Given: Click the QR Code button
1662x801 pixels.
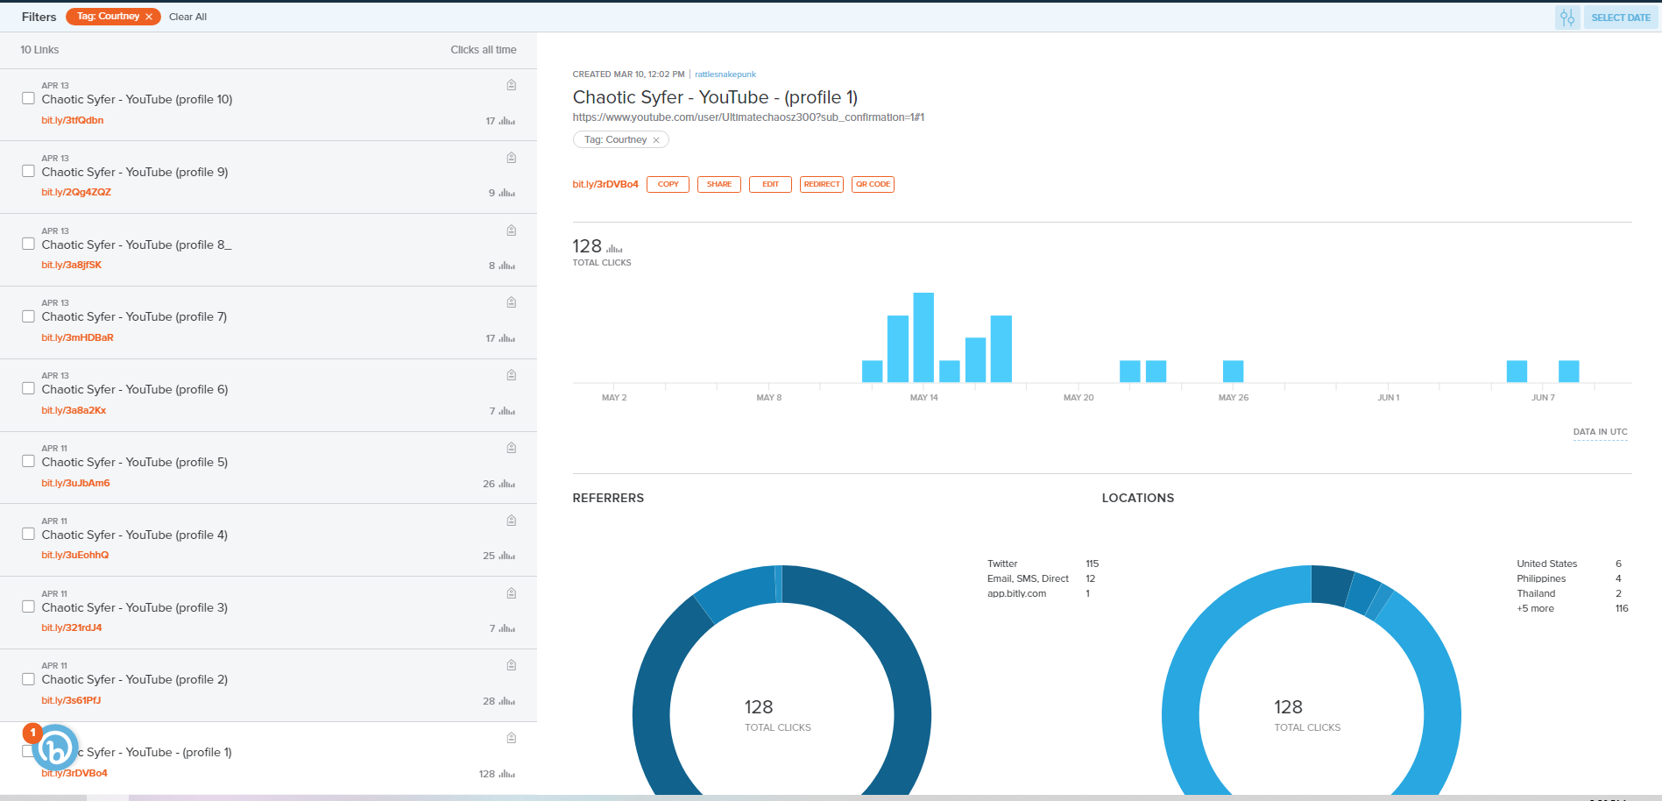Looking at the screenshot, I should click(873, 184).
